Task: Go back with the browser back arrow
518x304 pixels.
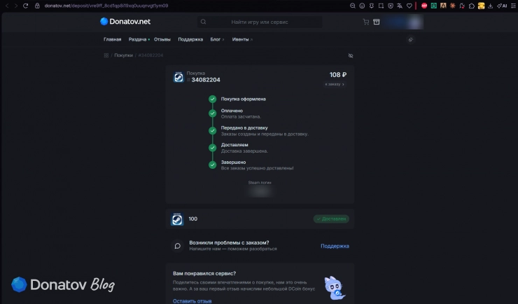Action: (7, 6)
